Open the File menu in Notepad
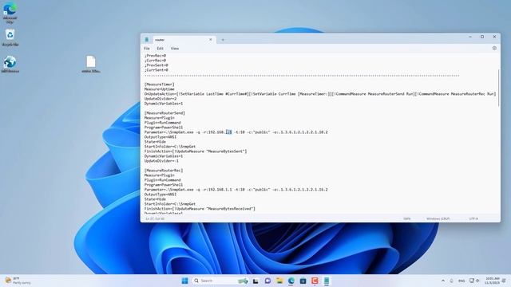This screenshot has height=287, width=511. [x=147, y=49]
